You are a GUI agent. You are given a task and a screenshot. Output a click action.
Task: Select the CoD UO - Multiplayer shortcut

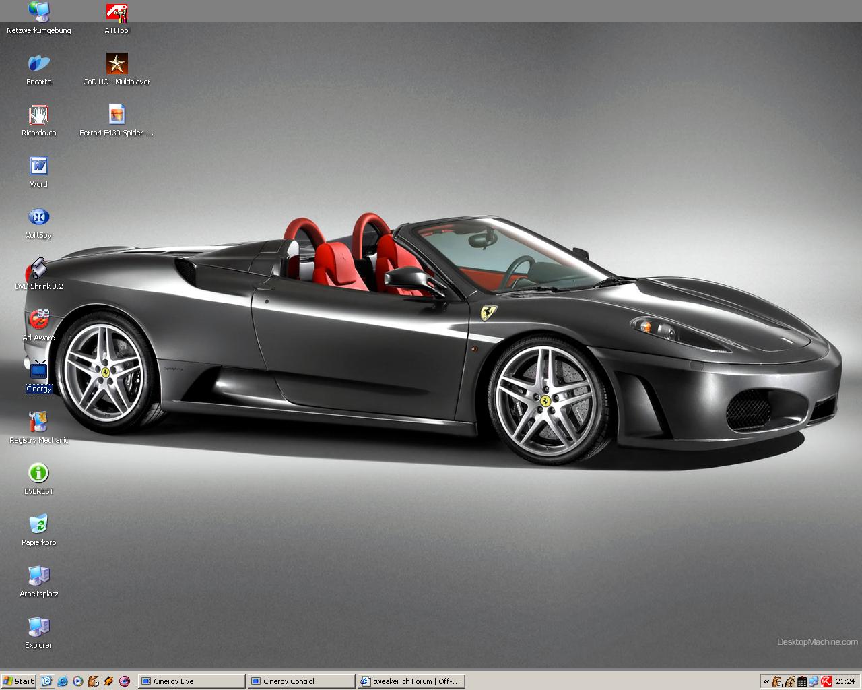(x=117, y=65)
